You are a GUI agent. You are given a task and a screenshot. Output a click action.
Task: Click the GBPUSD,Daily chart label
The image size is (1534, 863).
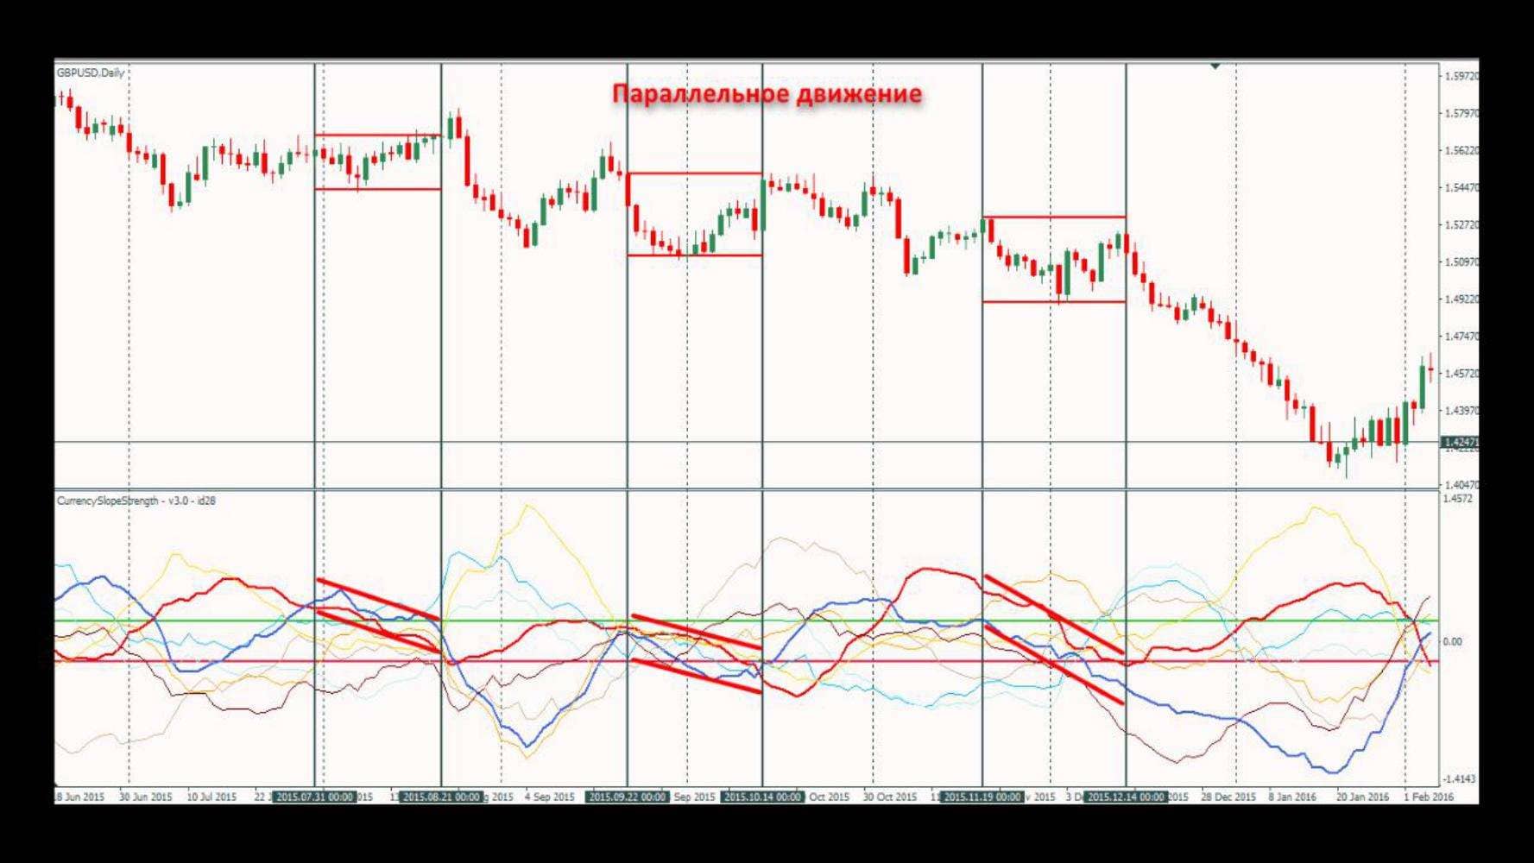(91, 73)
